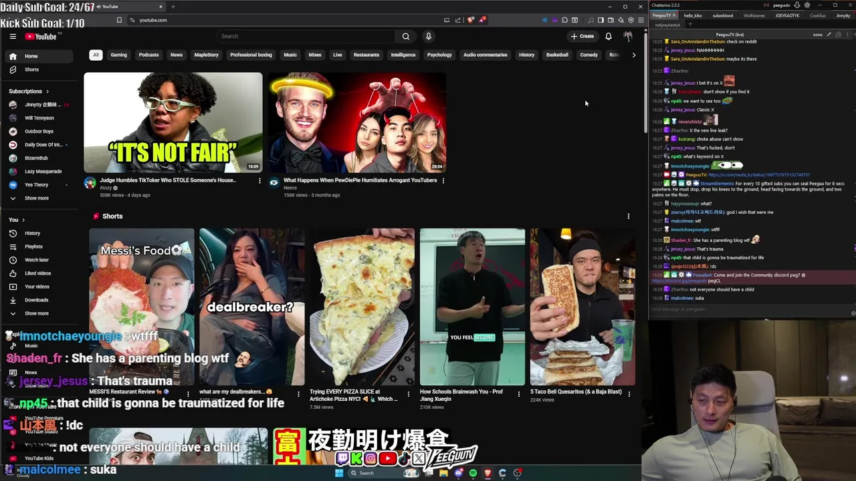
Task: Click the pencil icon in Chatterino header
Action: (x=829, y=34)
